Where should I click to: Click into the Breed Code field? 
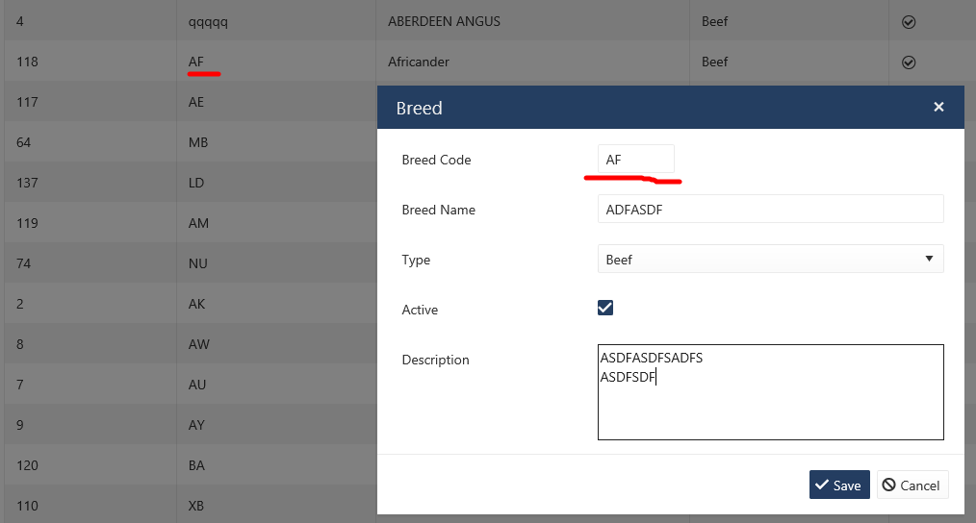[635, 160]
